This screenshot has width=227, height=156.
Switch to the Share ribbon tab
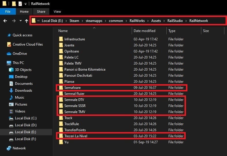41,12
